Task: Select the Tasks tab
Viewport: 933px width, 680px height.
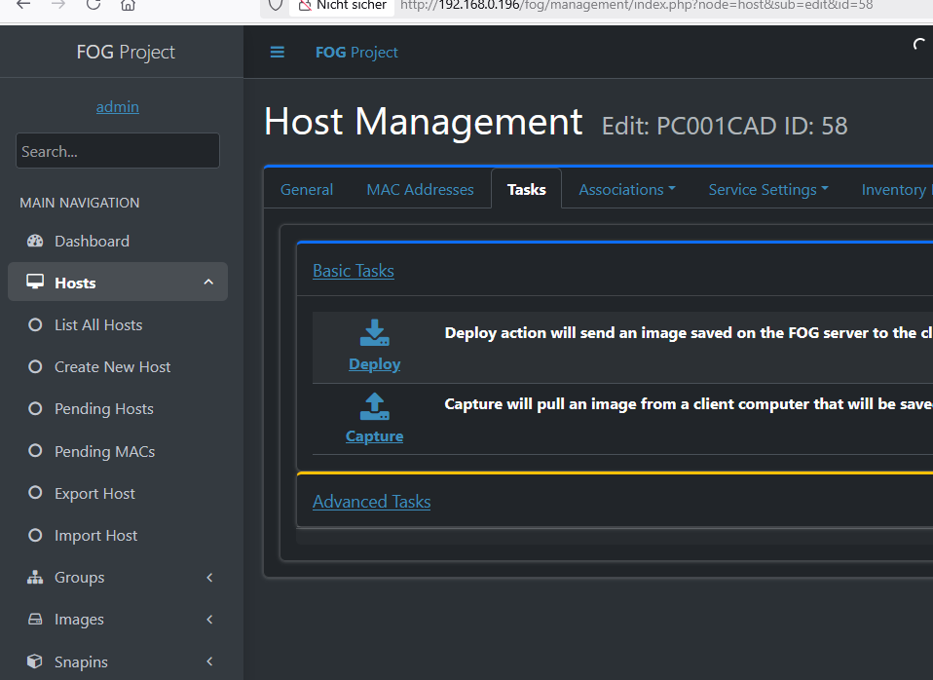Action: (x=527, y=189)
